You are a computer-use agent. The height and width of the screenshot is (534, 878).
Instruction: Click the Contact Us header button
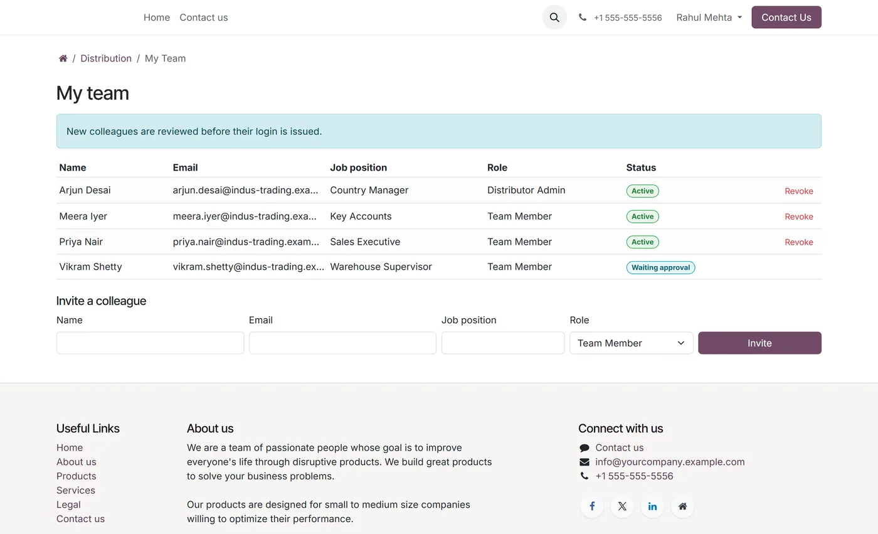pyautogui.click(x=786, y=18)
